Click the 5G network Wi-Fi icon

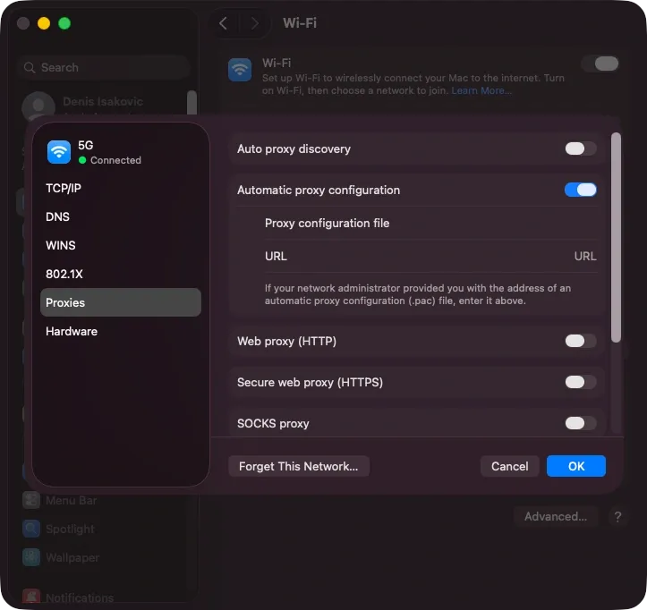(x=58, y=152)
